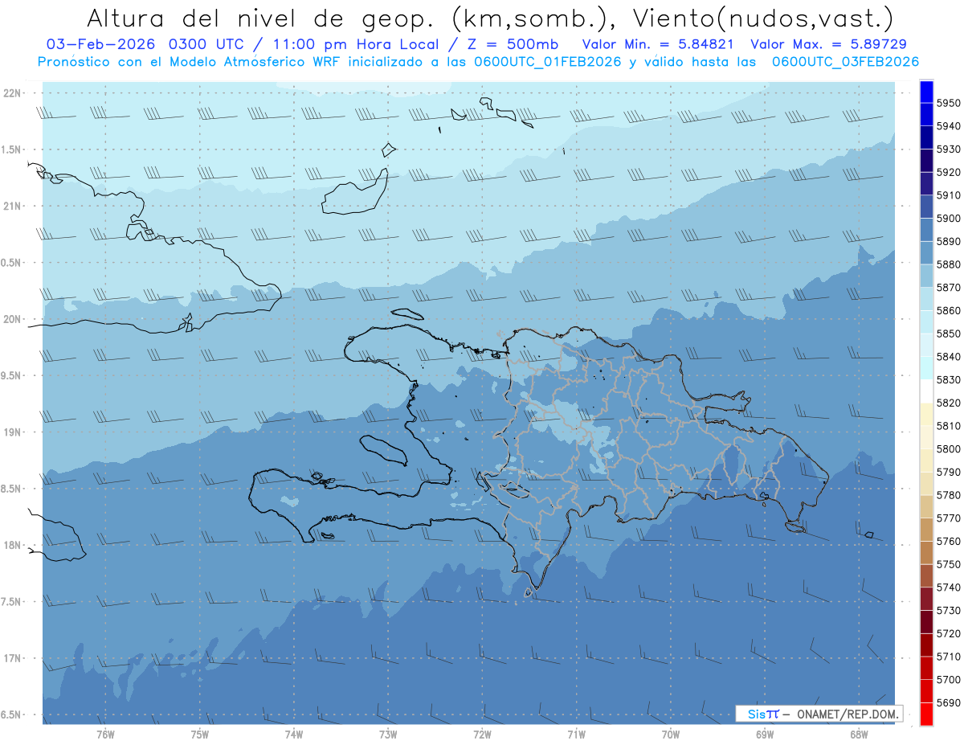Click the legend swatch between 5860 and 5850
The image size is (964, 745).
point(926,321)
